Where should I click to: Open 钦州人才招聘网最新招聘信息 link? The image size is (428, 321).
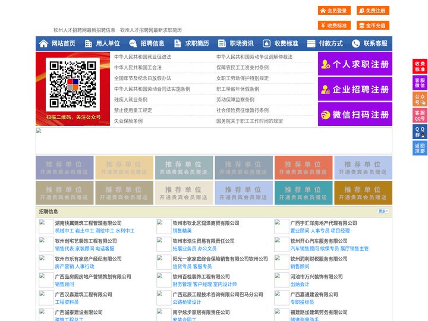pyautogui.click(x=84, y=30)
